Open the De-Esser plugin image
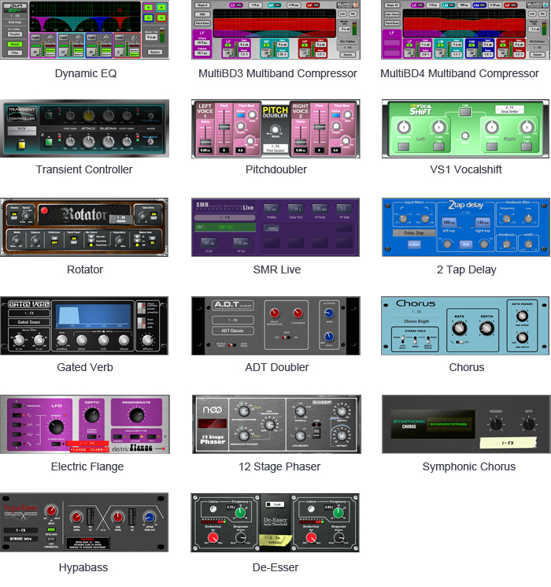Viewport: 551px width, 587px height. [275, 522]
